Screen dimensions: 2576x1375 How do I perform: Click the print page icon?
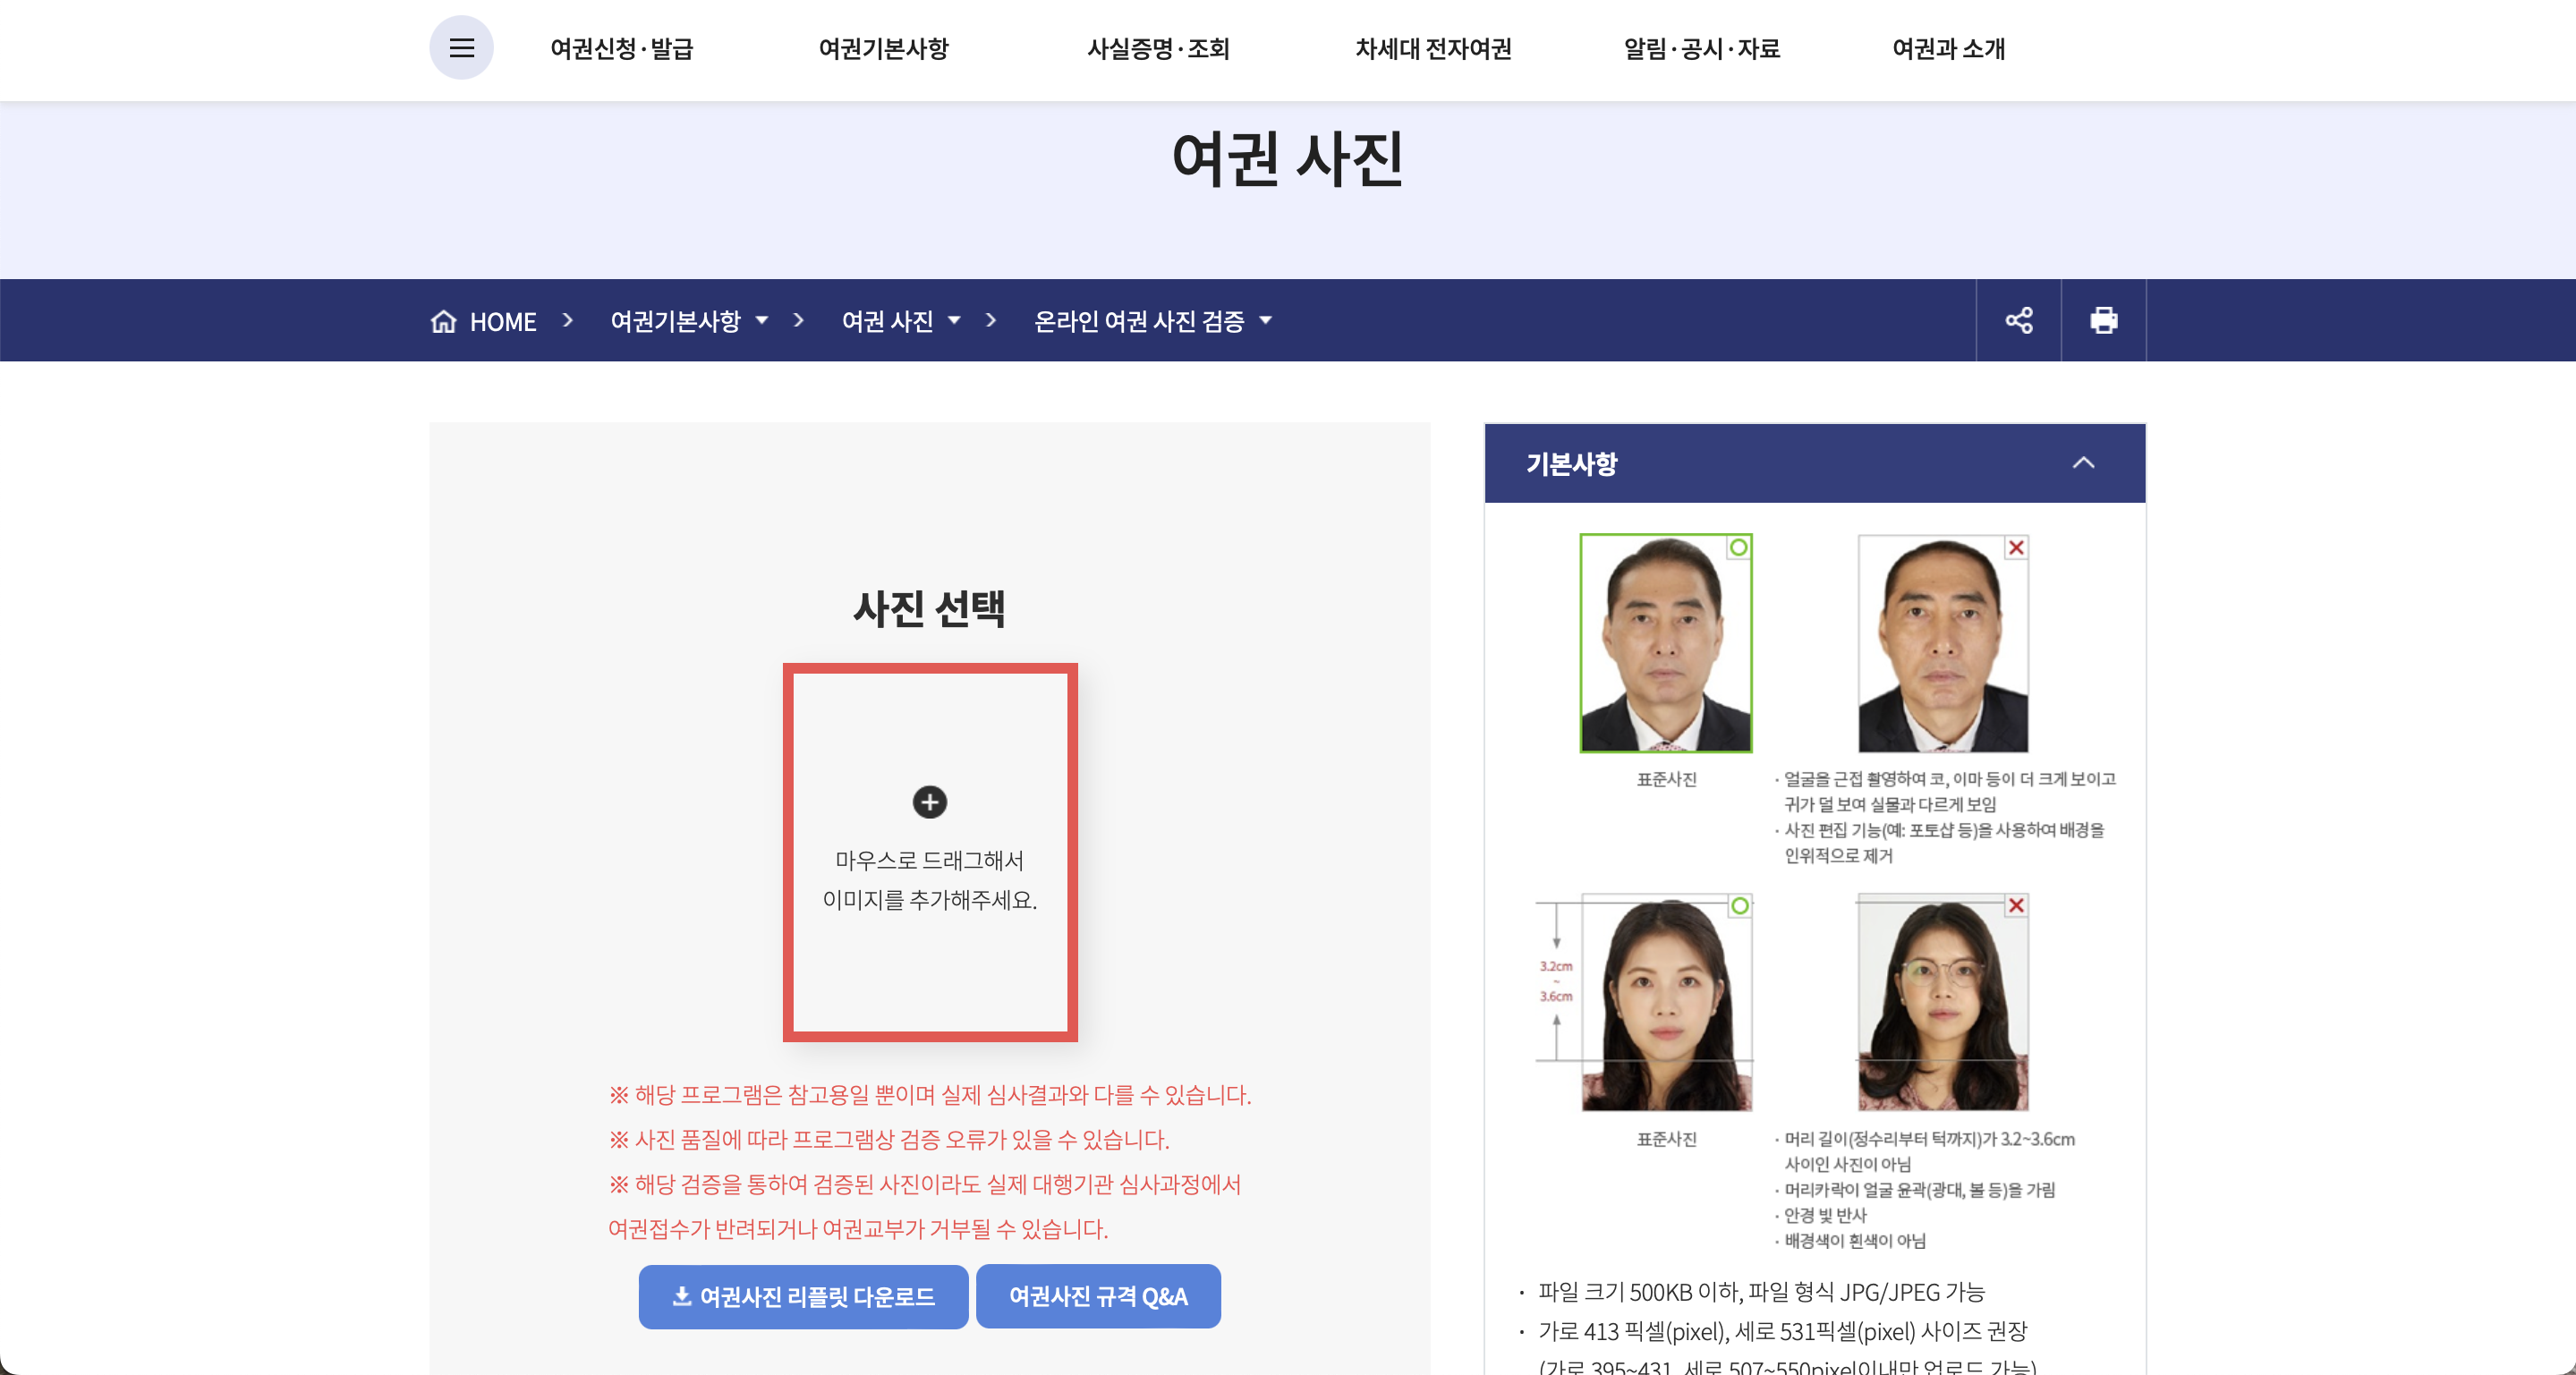pyautogui.click(x=2103, y=320)
